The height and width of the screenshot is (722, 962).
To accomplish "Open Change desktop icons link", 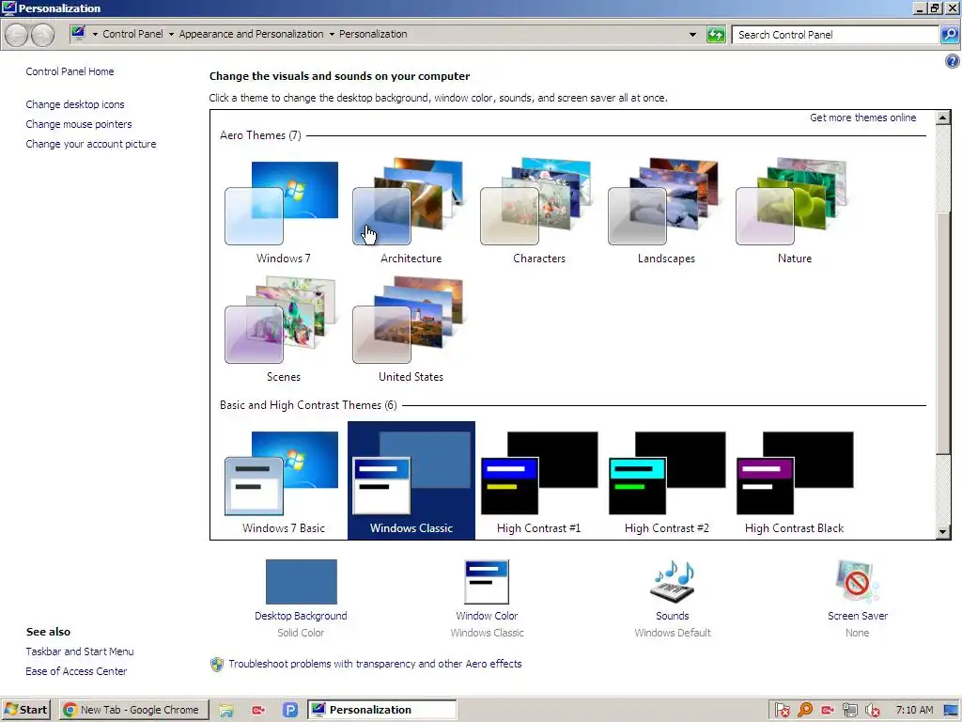I will (75, 104).
